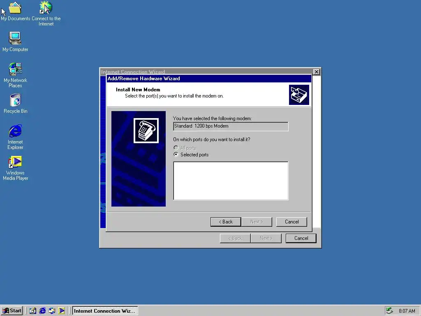
Task: Click the network tray icon
Action: pos(389,311)
